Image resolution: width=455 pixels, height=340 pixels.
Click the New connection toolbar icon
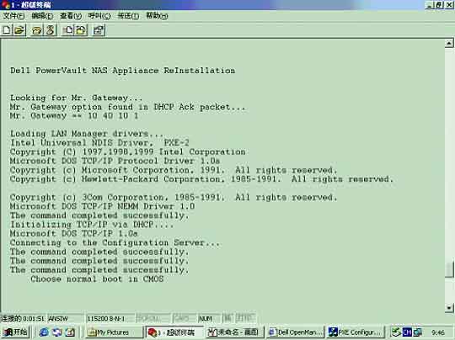(x=7, y=29)
